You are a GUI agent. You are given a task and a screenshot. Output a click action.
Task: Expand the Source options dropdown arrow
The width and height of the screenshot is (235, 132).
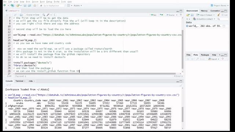(x=177, y=15)
